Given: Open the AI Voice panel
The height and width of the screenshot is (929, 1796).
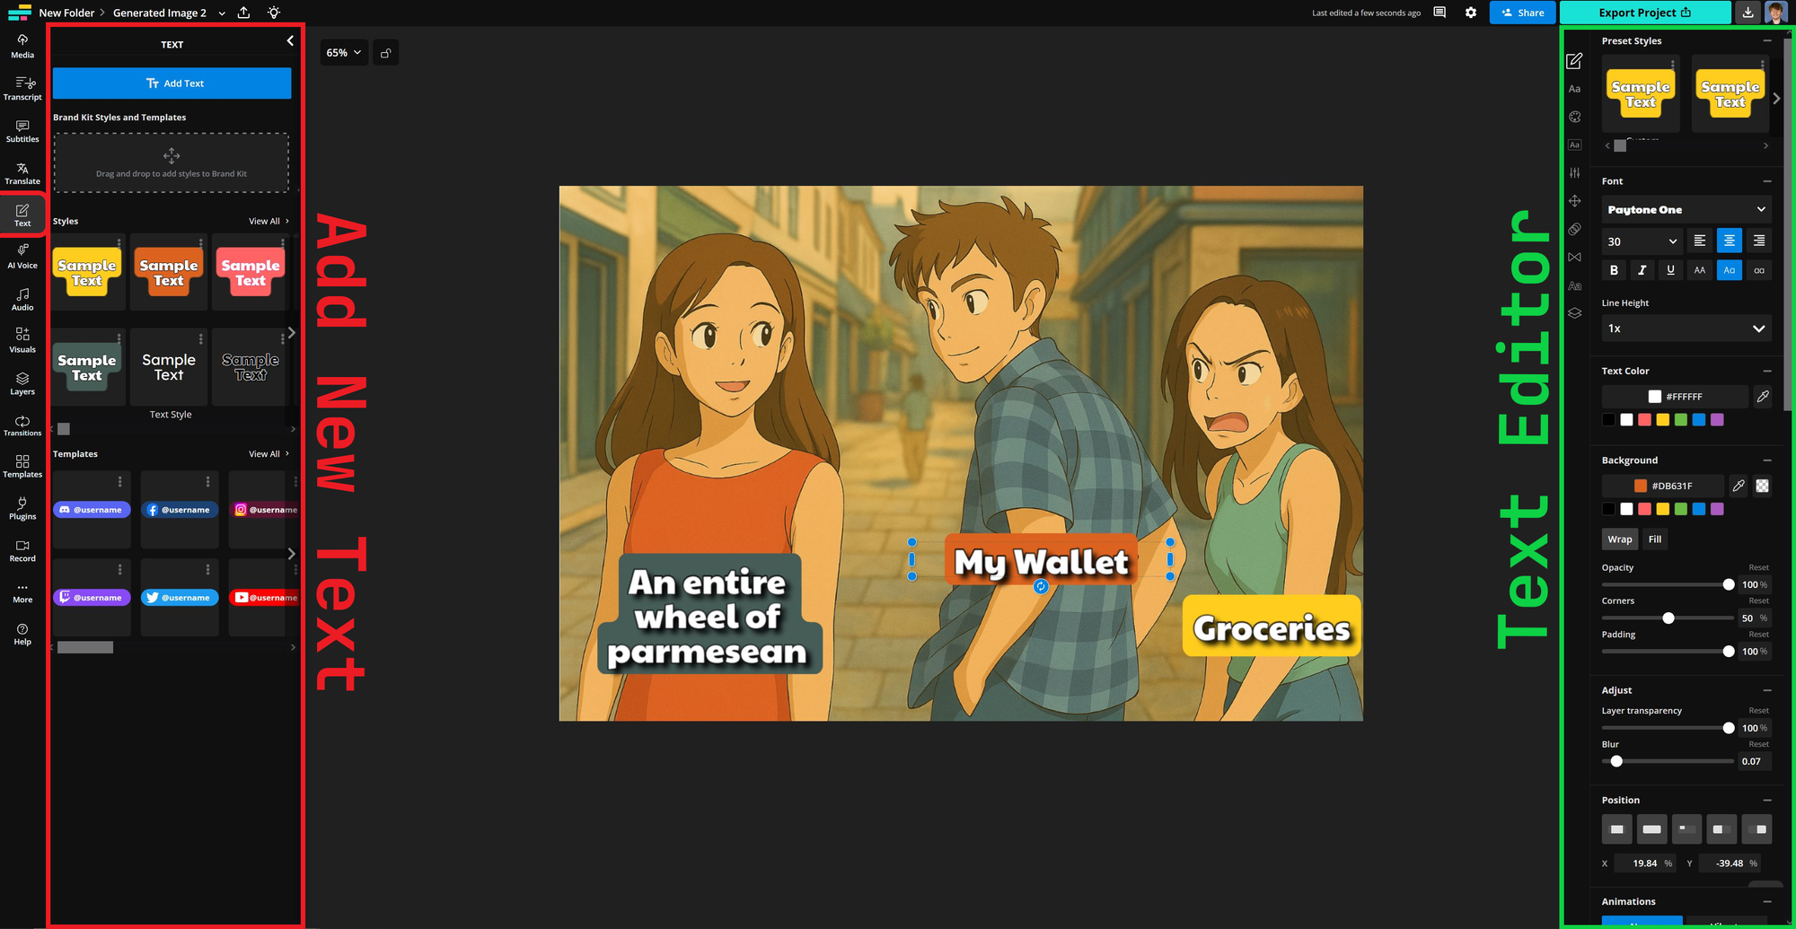Looking at the screenshot, I should 22,258.
